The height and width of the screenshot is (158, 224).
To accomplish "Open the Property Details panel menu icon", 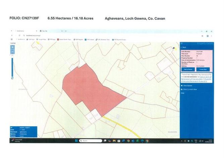I will coord(182,43).
